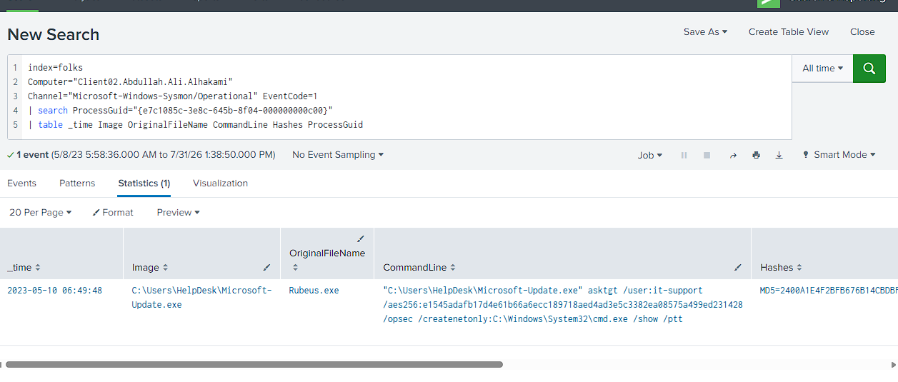Share the search job arrow icon

point(733,155)
